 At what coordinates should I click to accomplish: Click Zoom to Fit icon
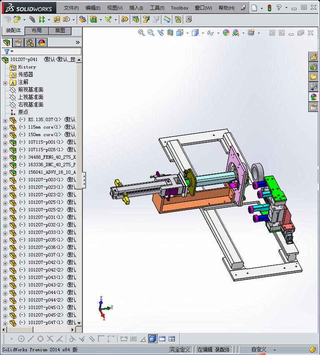tap(141, 33)
